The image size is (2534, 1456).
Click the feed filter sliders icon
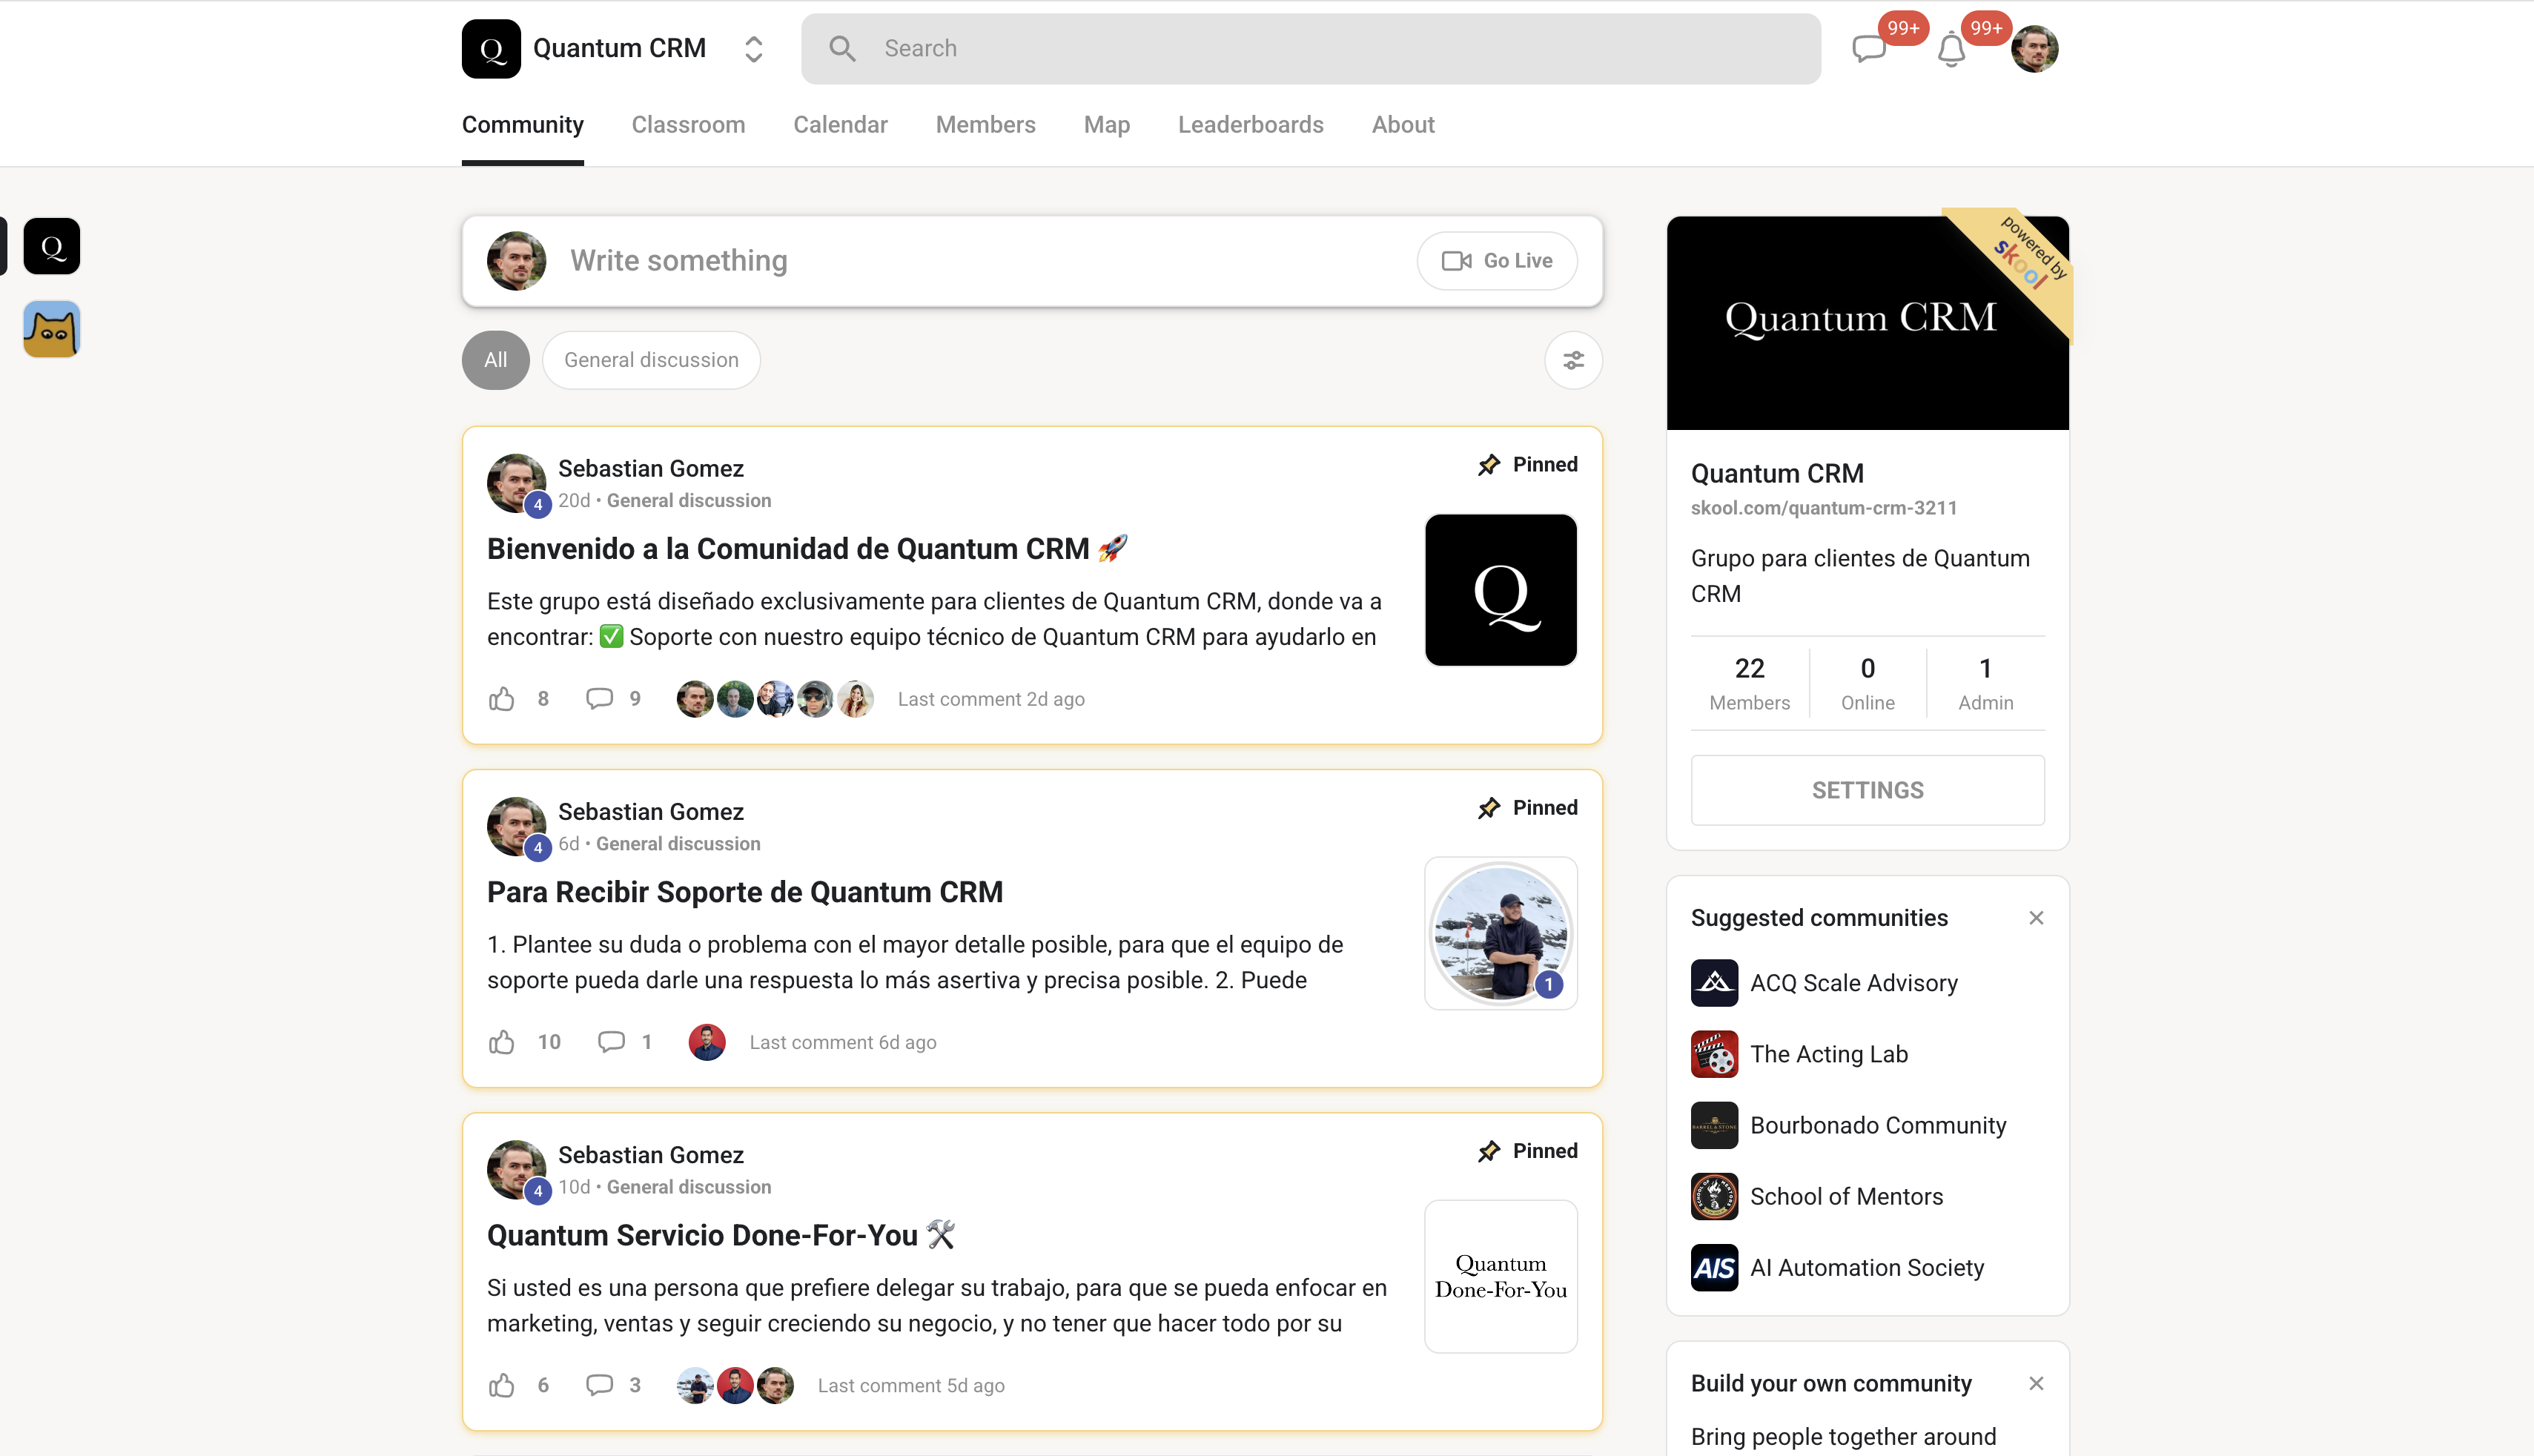[1573, 360]
